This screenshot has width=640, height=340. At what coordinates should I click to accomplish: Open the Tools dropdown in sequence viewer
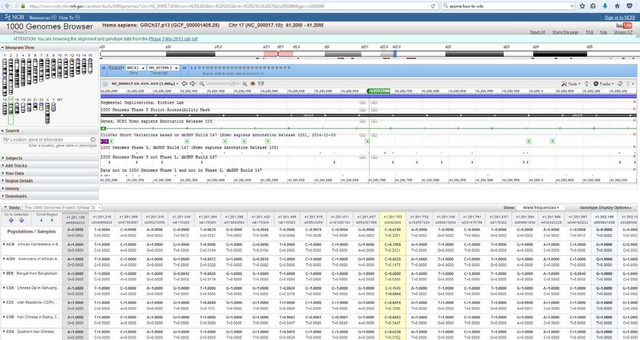571,84
